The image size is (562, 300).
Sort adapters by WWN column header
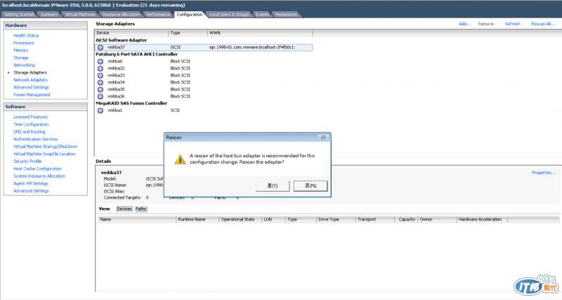tap(260, 32)
